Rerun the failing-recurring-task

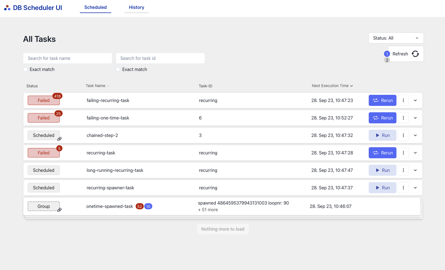383,100
